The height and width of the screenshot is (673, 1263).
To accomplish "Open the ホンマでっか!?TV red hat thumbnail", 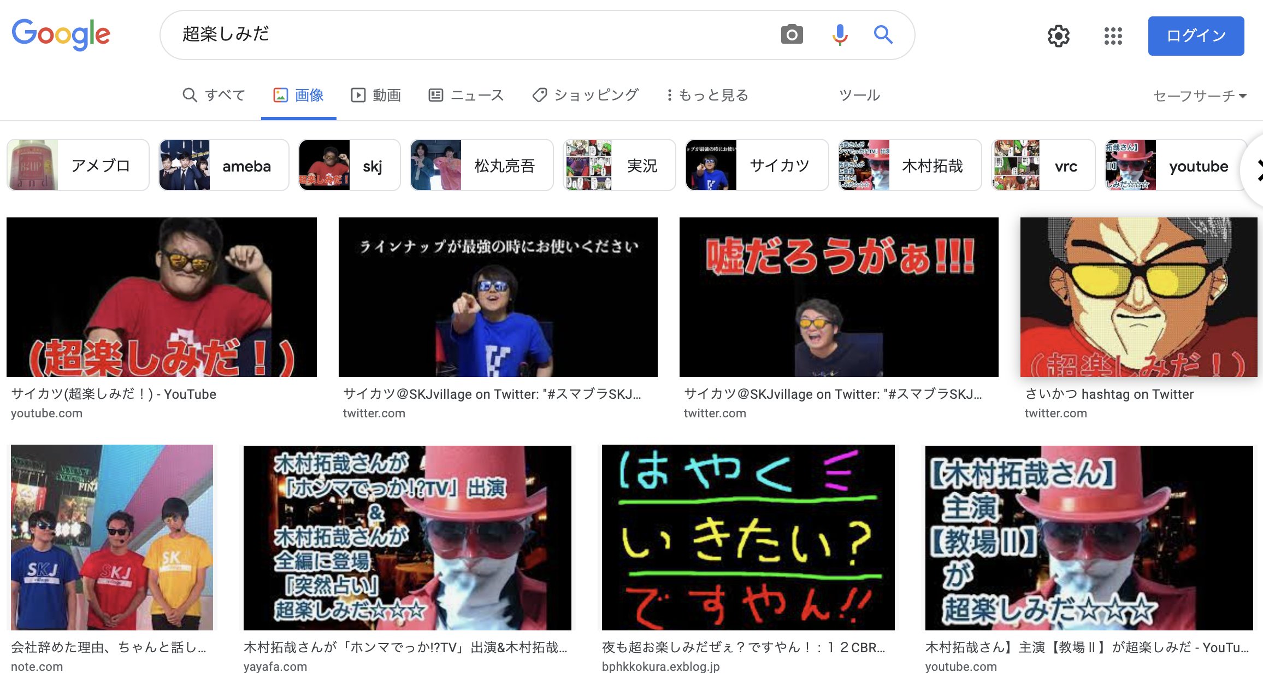I will [x=408, y=538].
